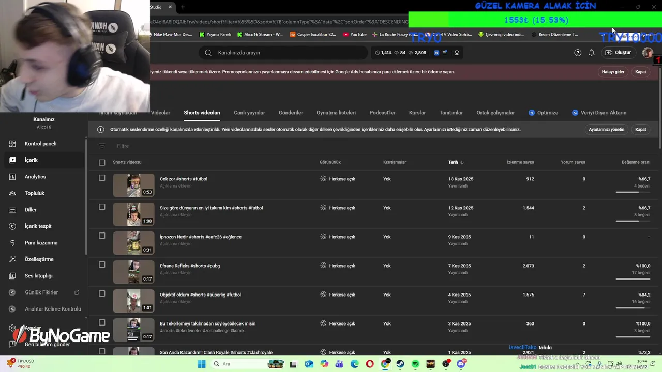Open the Oynatma listeleri tab
Screen dimensions: 662x372
[336, 113]
